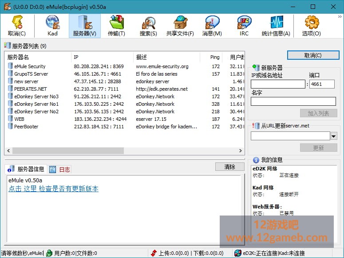344x258 pixels.
Task: Open the check for new version link
Action: point(54,189)
